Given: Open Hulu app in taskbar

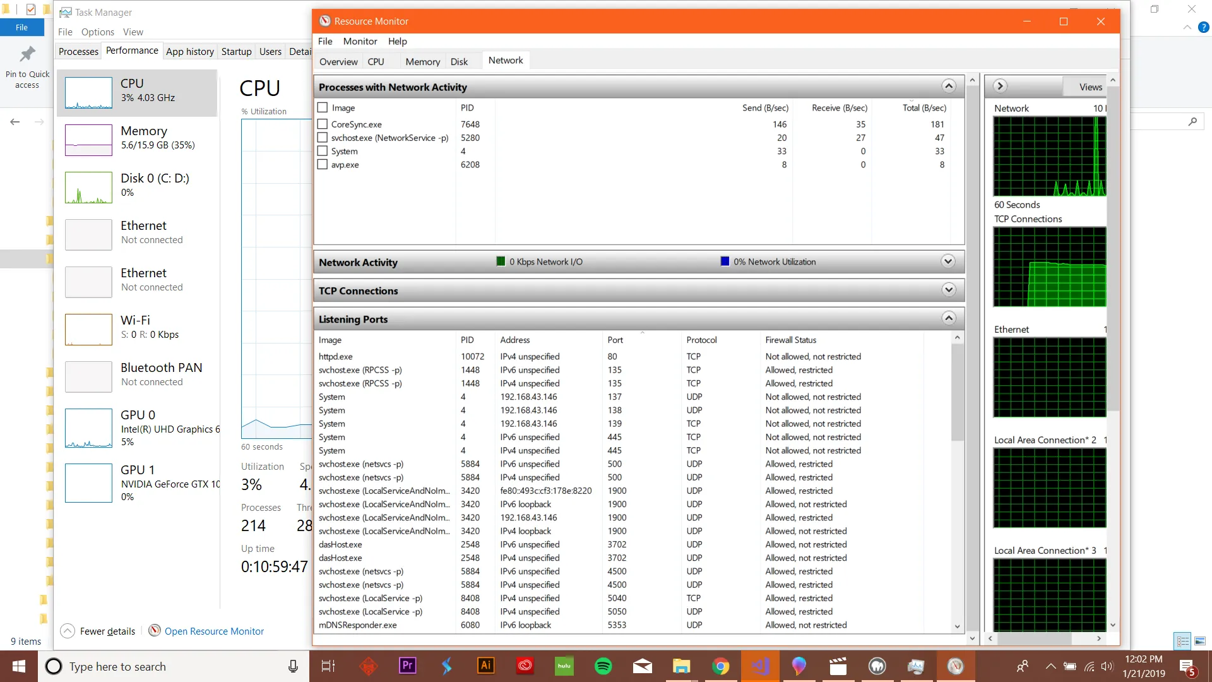Looking at the screenshot, I should coord(564,666).
